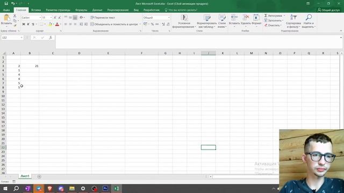Activate the Format Painter brush
Viewport: 344px width, 193px height.
[15, 25]
